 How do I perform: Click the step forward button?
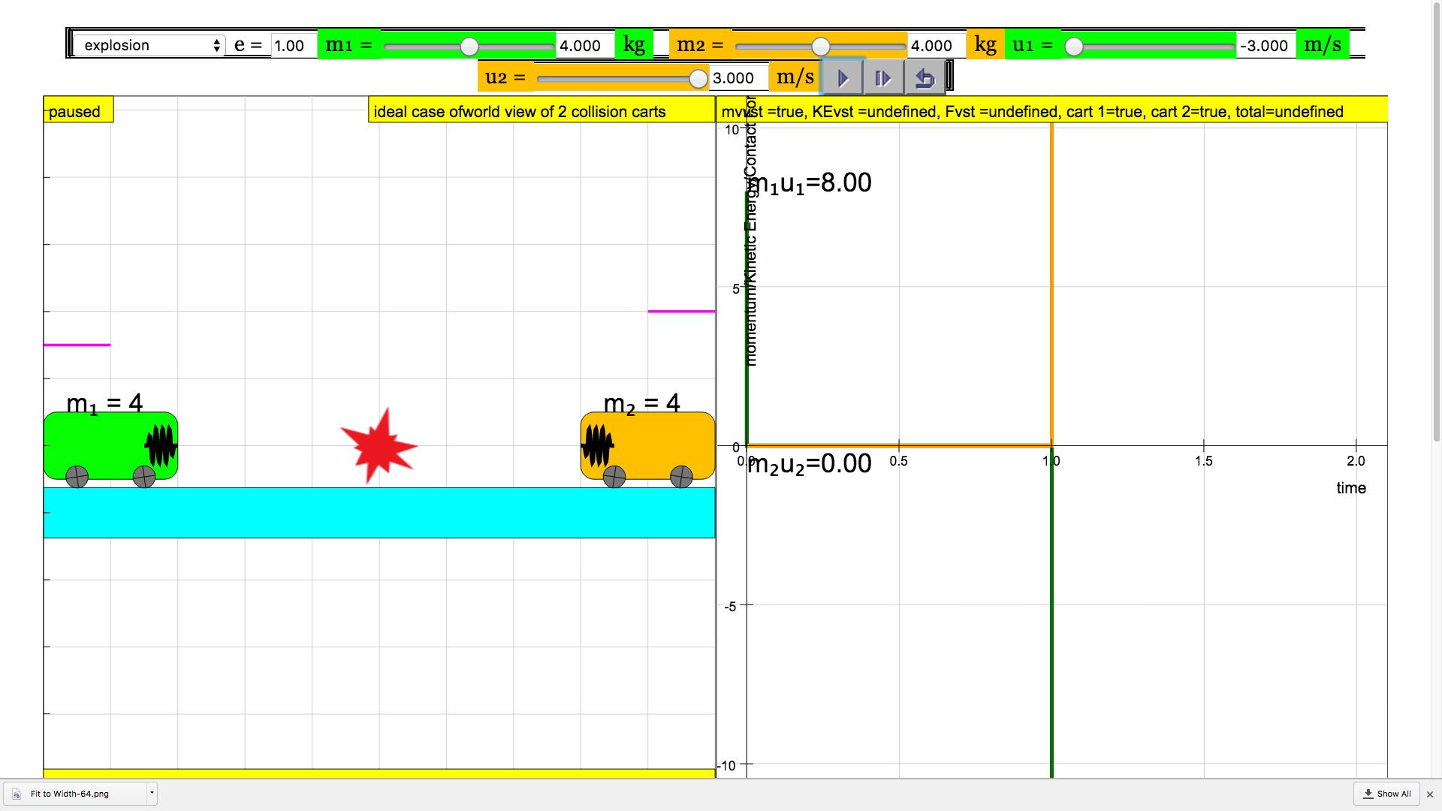pos(883,78)
